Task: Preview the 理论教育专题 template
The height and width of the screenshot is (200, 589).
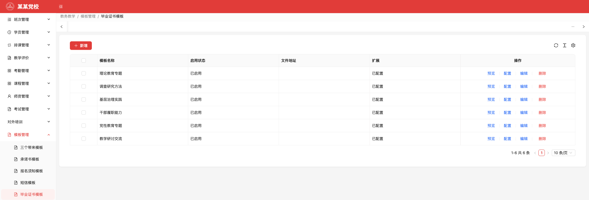Action: 491,73
